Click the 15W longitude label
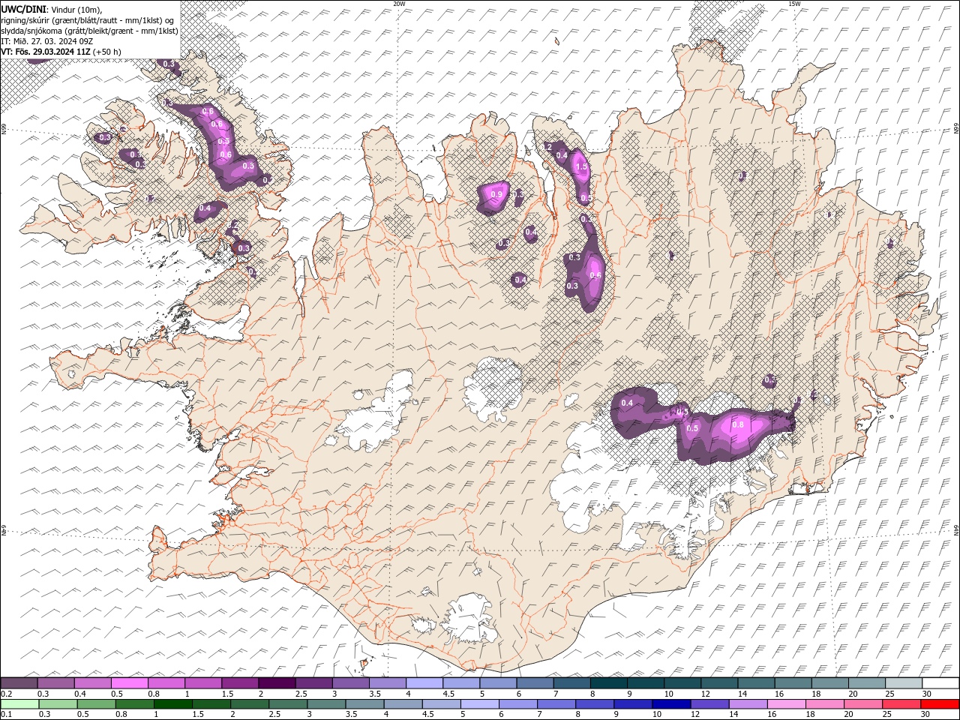The height and width of the screenshot is (720, 960). click(793, 4)
